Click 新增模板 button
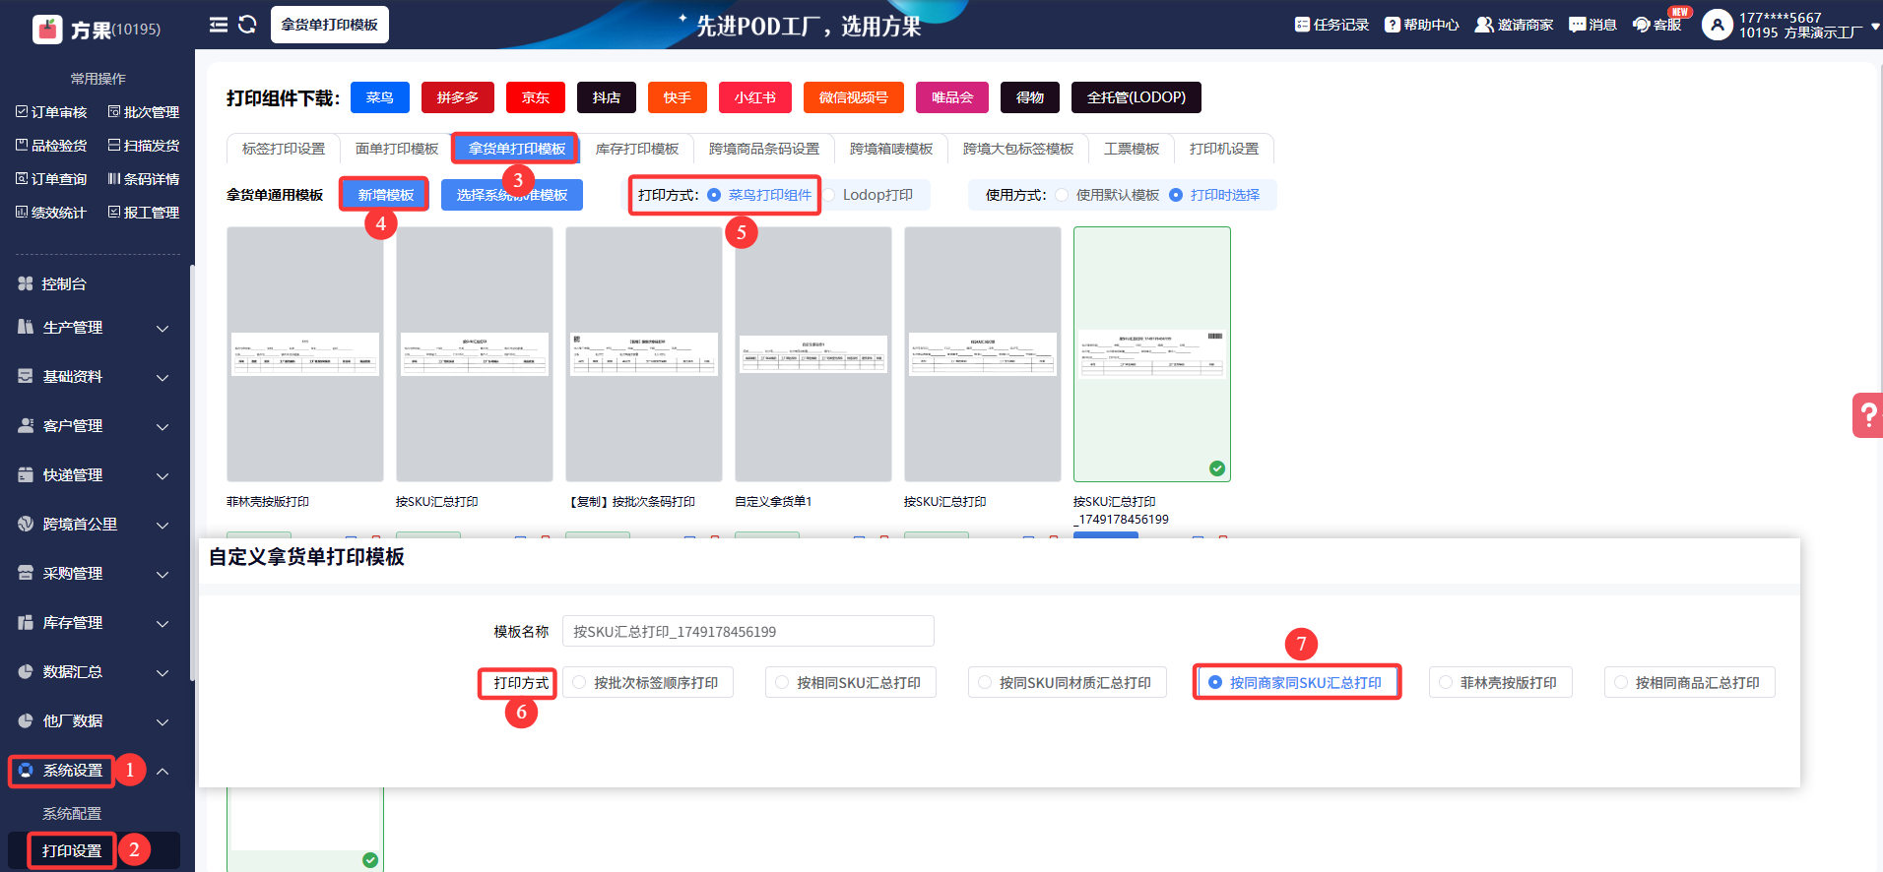The height and width of the screenshot is (872, 1883). [x=385, y=195]
